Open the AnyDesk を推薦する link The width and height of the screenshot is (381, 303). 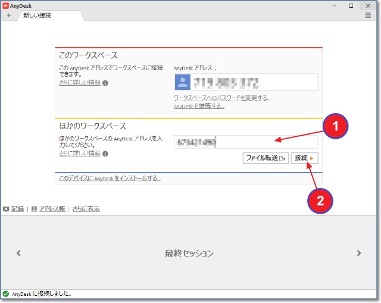tap(199, 106)
